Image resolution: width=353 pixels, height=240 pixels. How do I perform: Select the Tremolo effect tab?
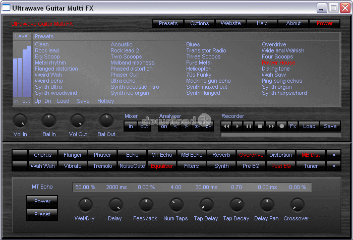[x=102, y=166]
